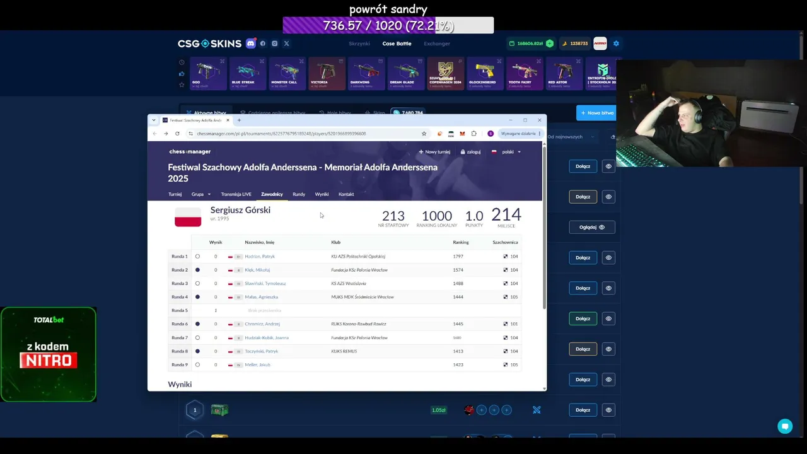
Task: Click the zaloguj login link
Action: click(x=470, y=152)
